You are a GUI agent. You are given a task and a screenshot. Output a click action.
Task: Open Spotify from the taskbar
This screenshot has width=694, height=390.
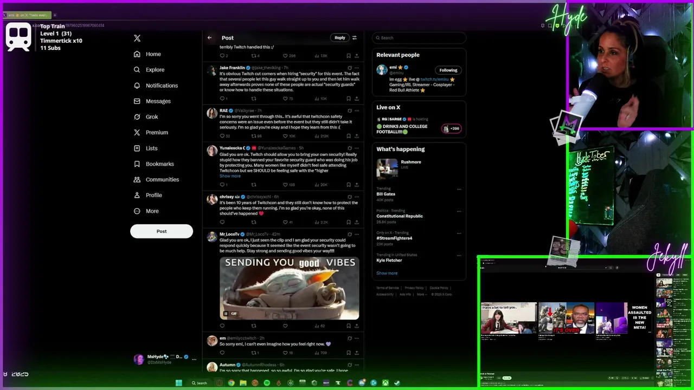(x=267, y=383)
